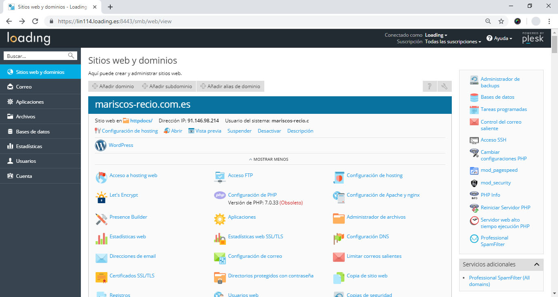Open Estadísticas web chart icon

[101, 239]
